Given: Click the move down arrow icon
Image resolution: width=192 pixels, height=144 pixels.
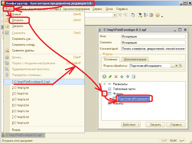Looking at the screenshot, I should (127, 76).
